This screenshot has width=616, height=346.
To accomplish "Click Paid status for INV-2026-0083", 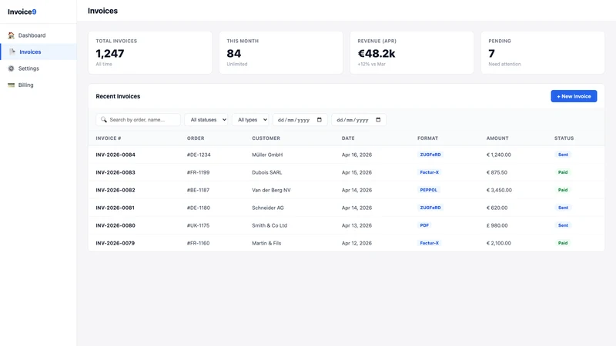I will click(x=563, y=172).
